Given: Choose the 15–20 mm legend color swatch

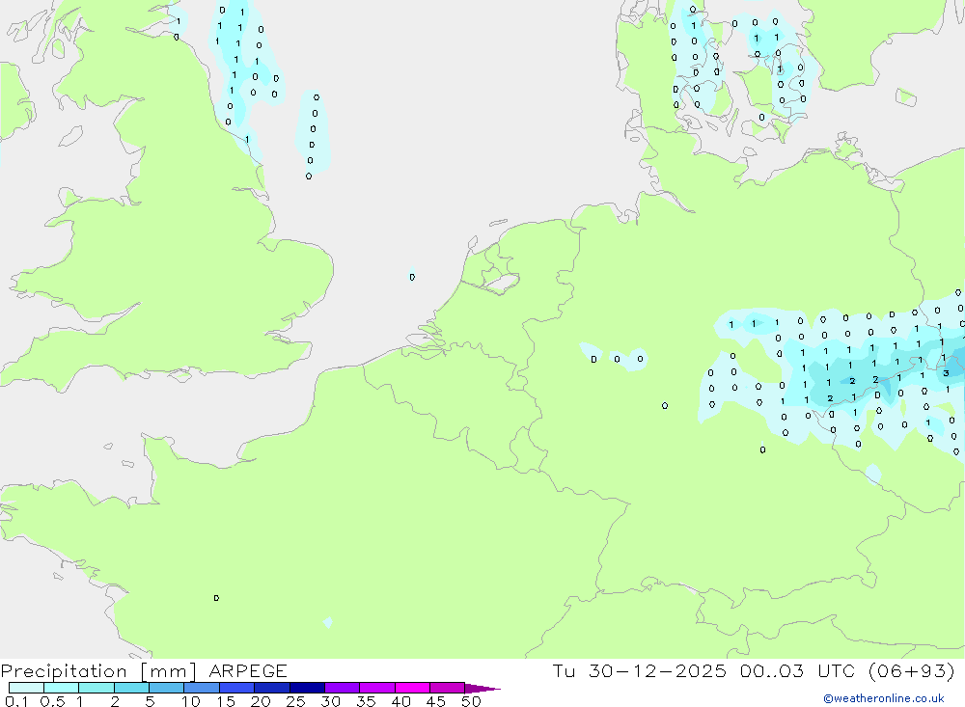Looking at the screenshot, I should click(237, 688).
